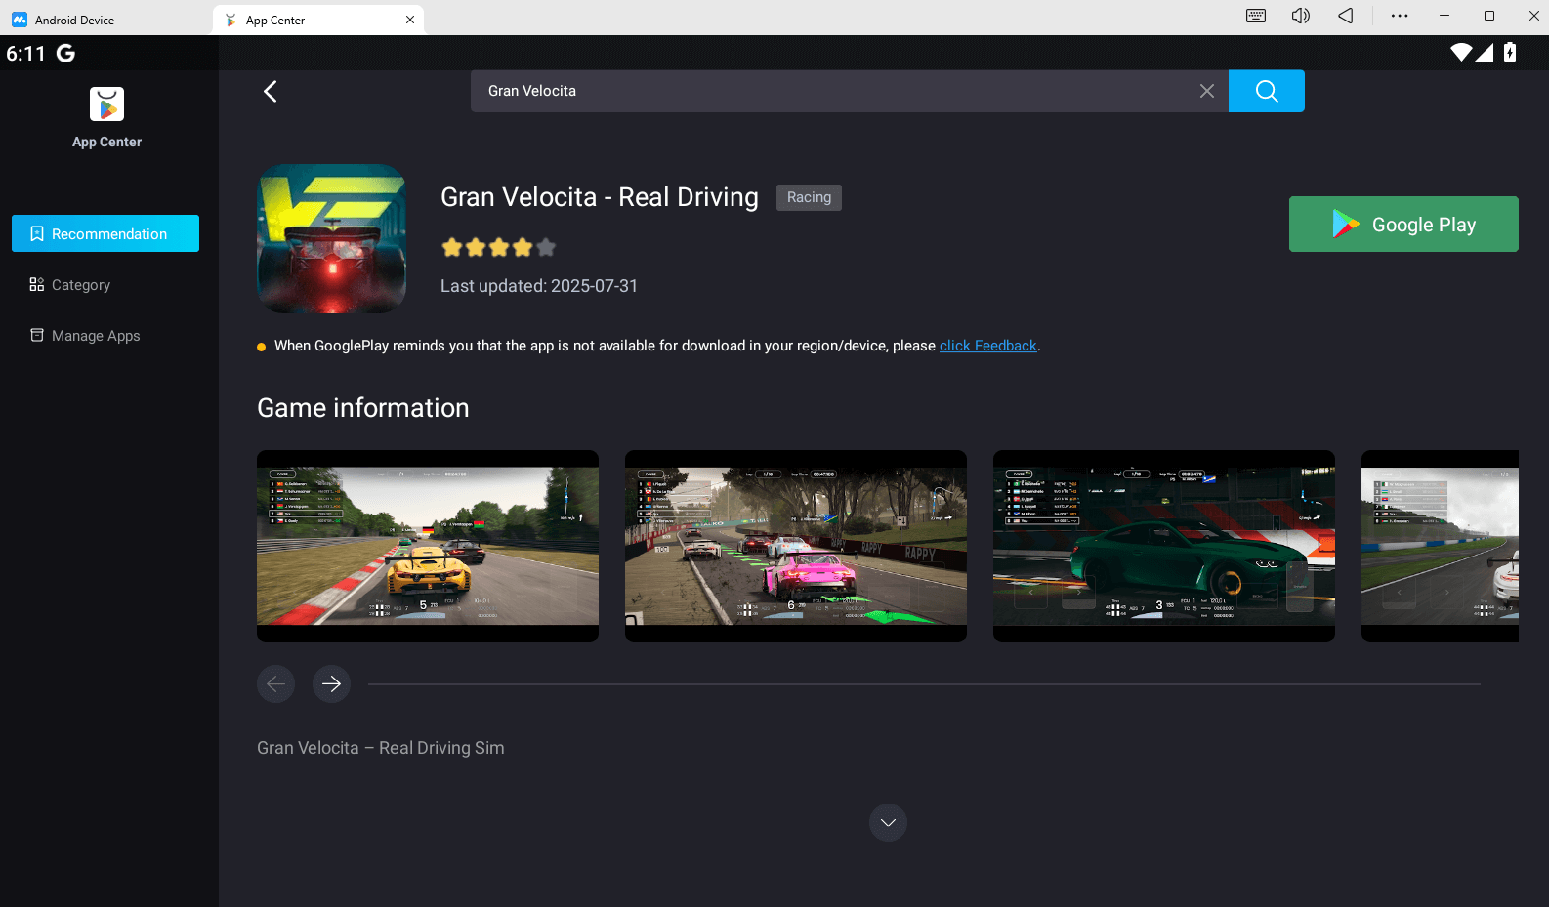The height and width of the screenshot is (907, 1549).
Task: Click the 6:11 clock in status bar
Action: coord(26,53)
